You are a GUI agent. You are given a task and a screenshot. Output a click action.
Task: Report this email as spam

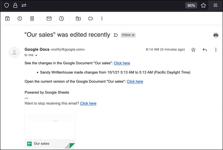coord(20,18)
